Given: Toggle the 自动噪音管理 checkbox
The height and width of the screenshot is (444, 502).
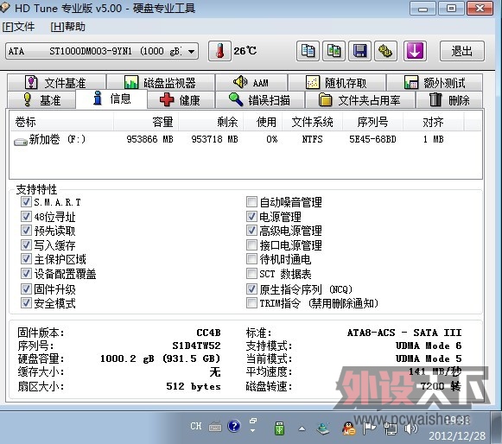Looking at the screenshot, I should [x=251, y=202].
